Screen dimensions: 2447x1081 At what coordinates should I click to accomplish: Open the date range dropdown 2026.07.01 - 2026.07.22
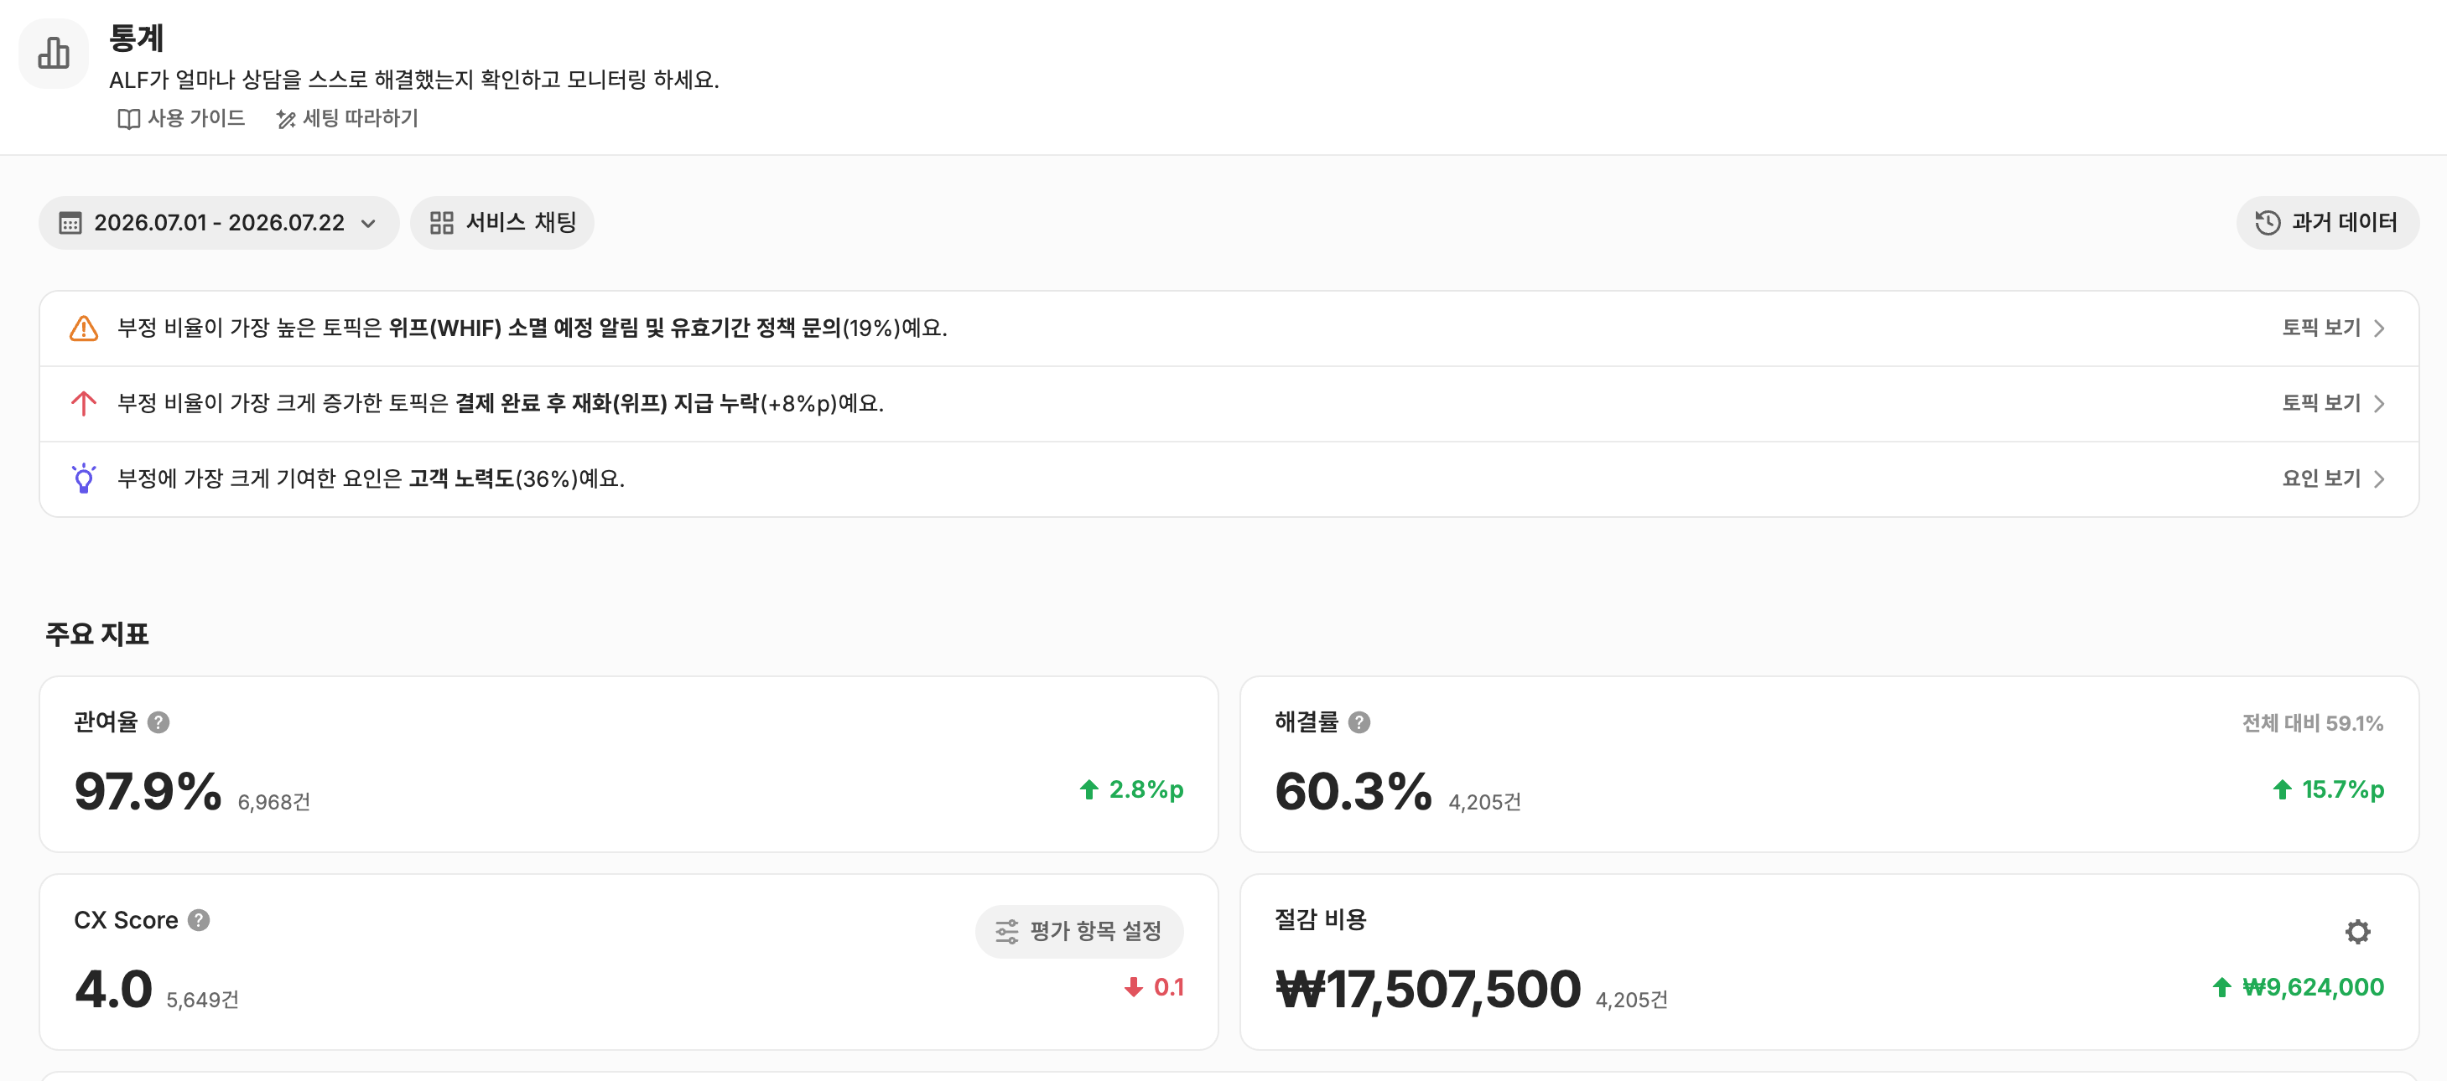[x=219, y=223]
